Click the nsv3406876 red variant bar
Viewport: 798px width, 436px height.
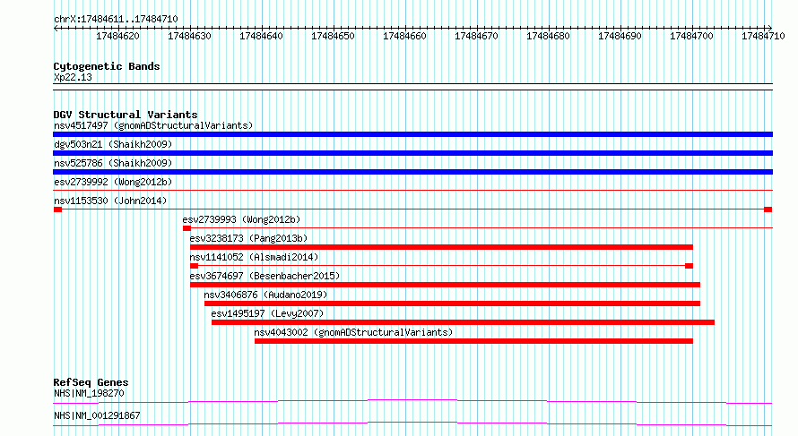452,303
